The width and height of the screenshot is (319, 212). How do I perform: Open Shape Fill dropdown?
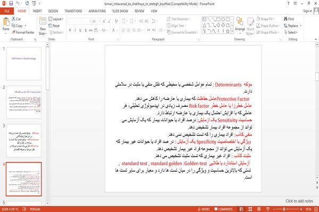click(265, 19)
